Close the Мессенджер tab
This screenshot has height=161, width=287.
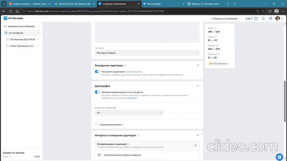[x=183, y=4]
